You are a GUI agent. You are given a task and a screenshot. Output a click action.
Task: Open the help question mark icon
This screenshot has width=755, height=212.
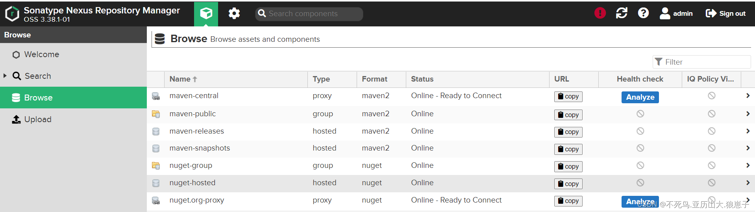(643, 13)
